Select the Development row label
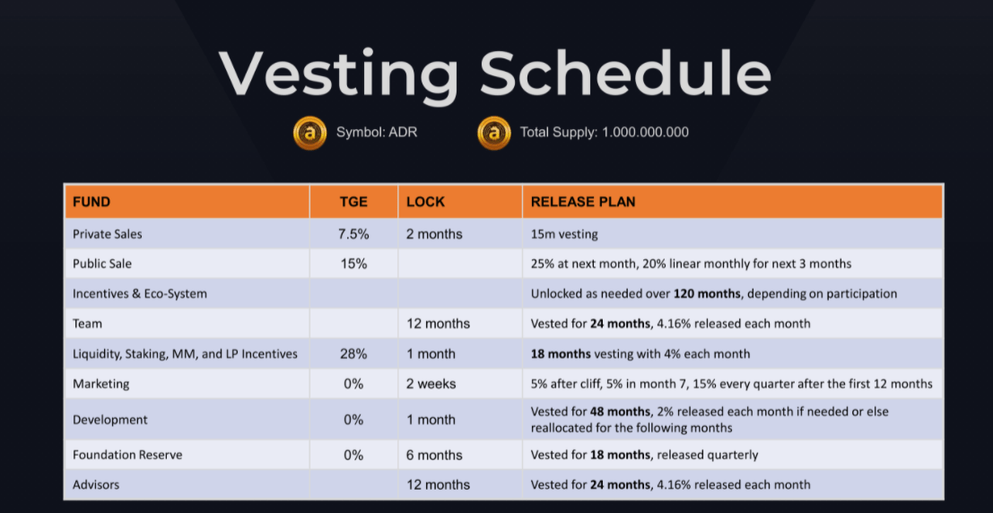The width and height of the screenshot is (993, 513). 110,420
